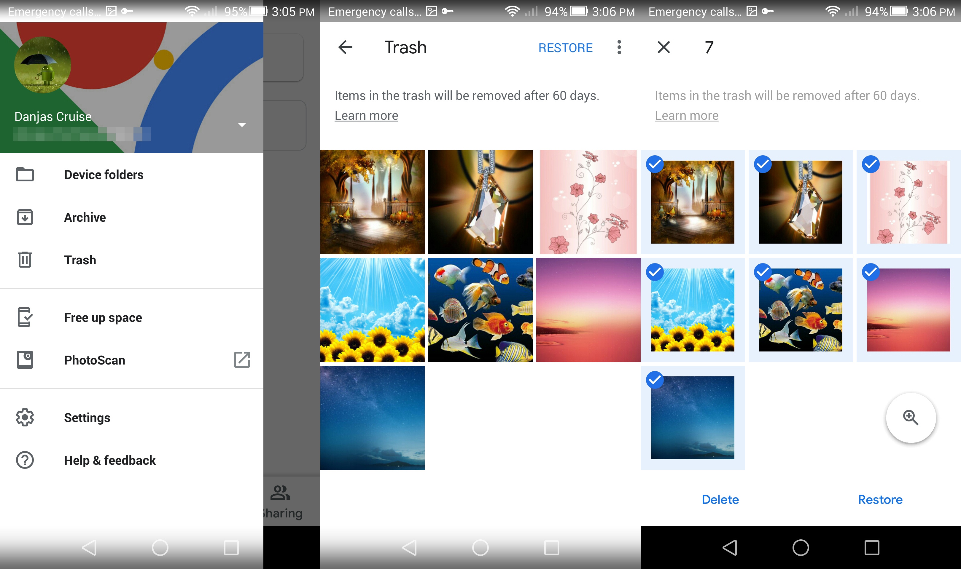Image resolution: width=961 pixels, height=569 pixels.
Task: Tap Delete button to permanently remove items
Action: click(720, 500)
